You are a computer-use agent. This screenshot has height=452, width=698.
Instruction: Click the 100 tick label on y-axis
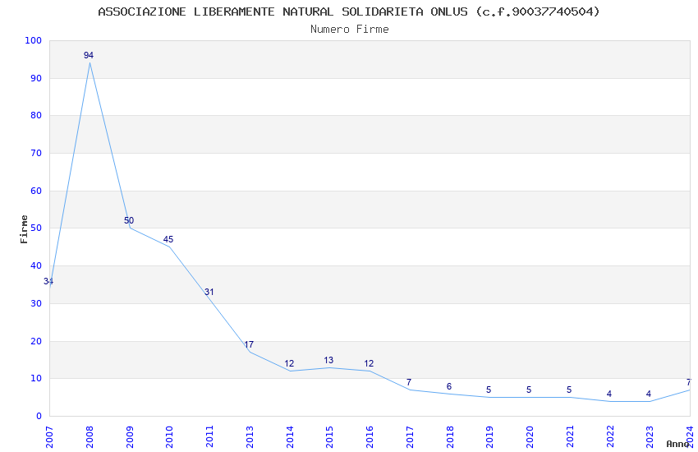pyautogui.click(x=33, y=40)
